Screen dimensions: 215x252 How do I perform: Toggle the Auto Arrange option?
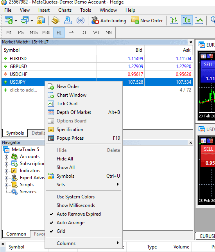[x=84, y=223]
